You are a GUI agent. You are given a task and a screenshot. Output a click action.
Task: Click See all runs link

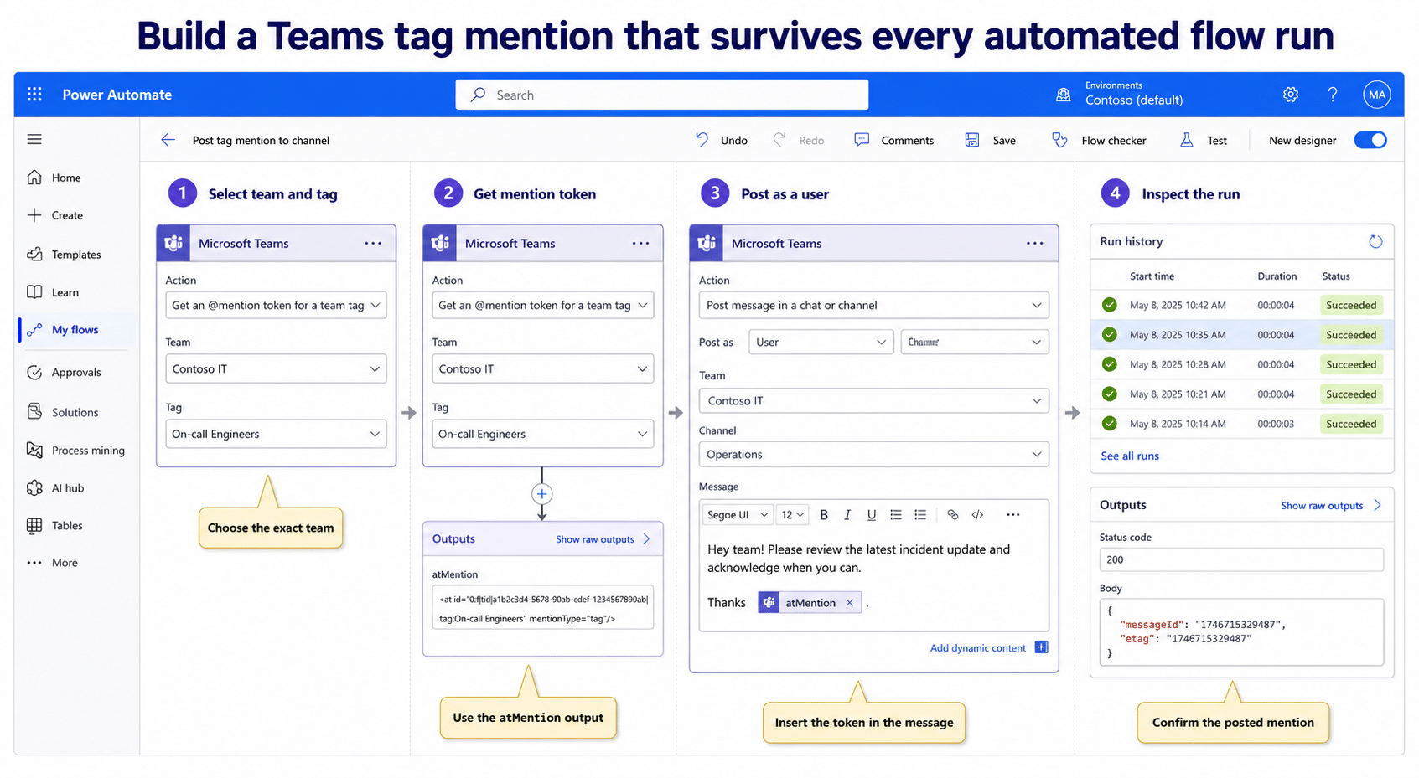point(1130,456)
